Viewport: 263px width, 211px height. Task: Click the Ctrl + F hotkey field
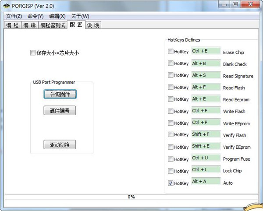206,111
